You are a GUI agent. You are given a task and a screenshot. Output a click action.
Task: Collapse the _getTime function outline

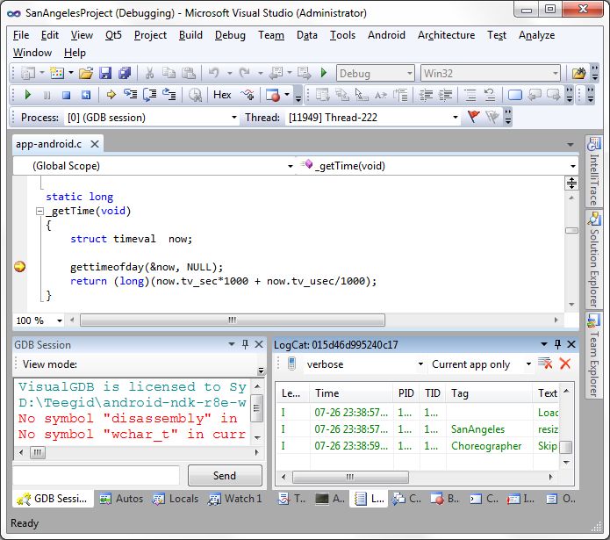[x=39, y=212]
